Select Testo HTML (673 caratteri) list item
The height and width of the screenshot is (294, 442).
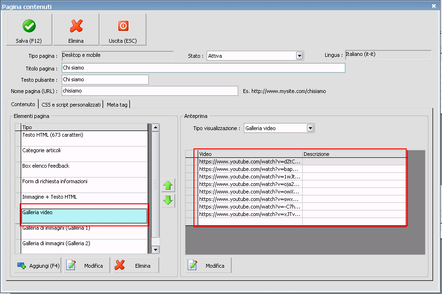click(x=85, y=138)
